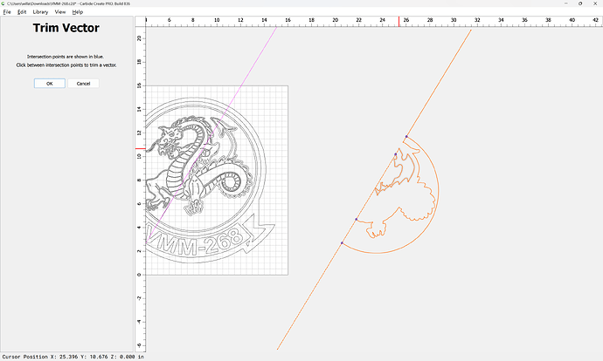Confirm the trim with OK button
This screenshot has width=603, height=361.
pos(49,84)
